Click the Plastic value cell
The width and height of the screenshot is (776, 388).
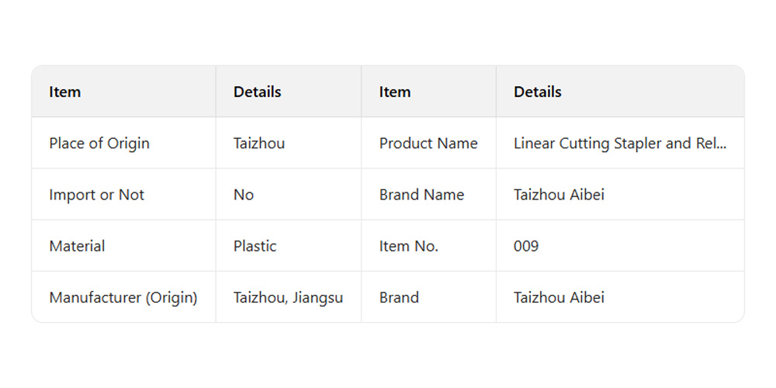tap(255, 246)
